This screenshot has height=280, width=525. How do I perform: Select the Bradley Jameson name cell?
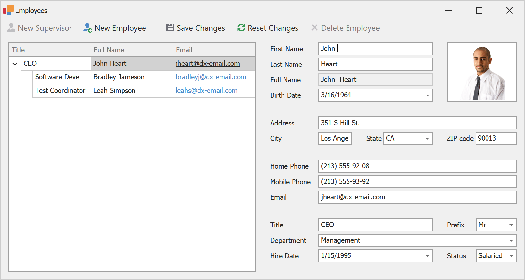click(x=132, y=77)
